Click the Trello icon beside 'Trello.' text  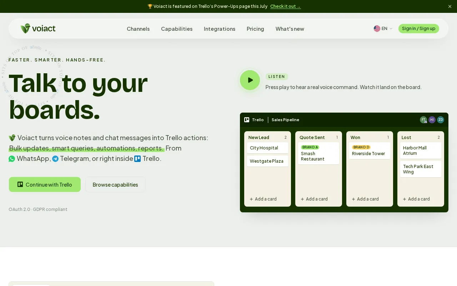click(137, 159)
